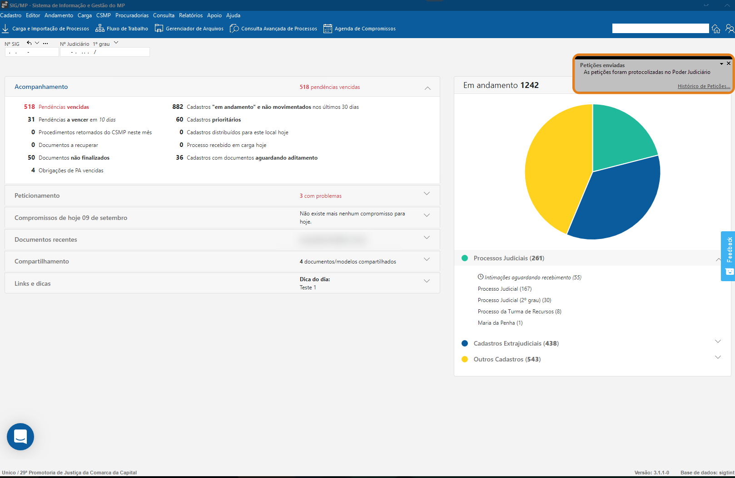The height and width of the screenshot is (478, 735).
Task: Click the clock icon beside Intimações aguardando recebimento
Action: [x=481, y=277]
